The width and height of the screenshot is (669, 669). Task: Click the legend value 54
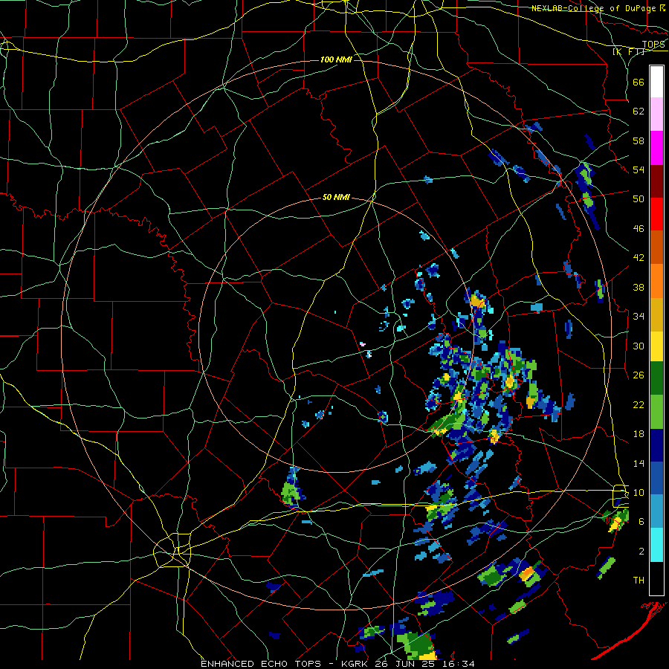[x=639, y=169]
